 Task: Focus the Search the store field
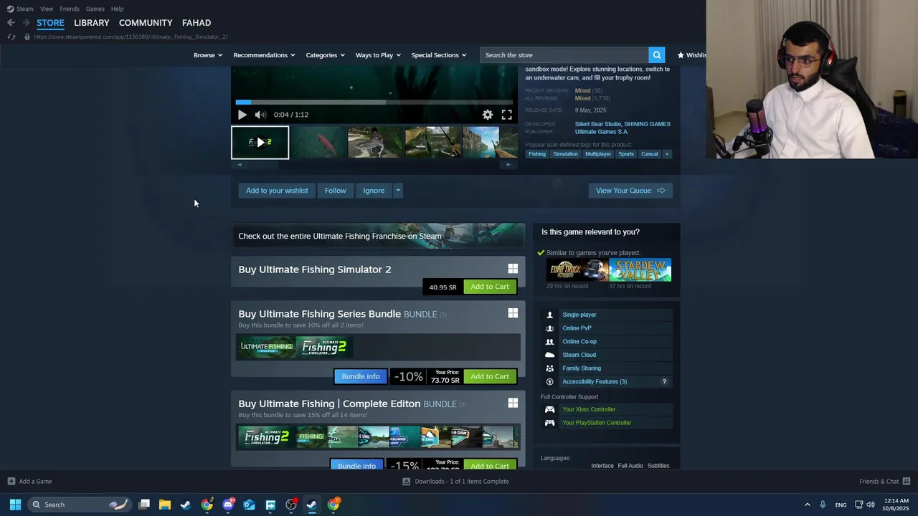click(x=564, y=55)
